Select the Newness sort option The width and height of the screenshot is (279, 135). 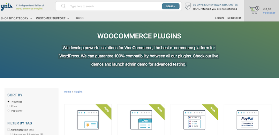click(8, 102)
